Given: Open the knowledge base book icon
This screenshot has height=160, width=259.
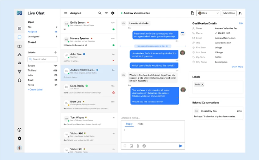Looking at the screenshot, I should [x=20, y=46].
